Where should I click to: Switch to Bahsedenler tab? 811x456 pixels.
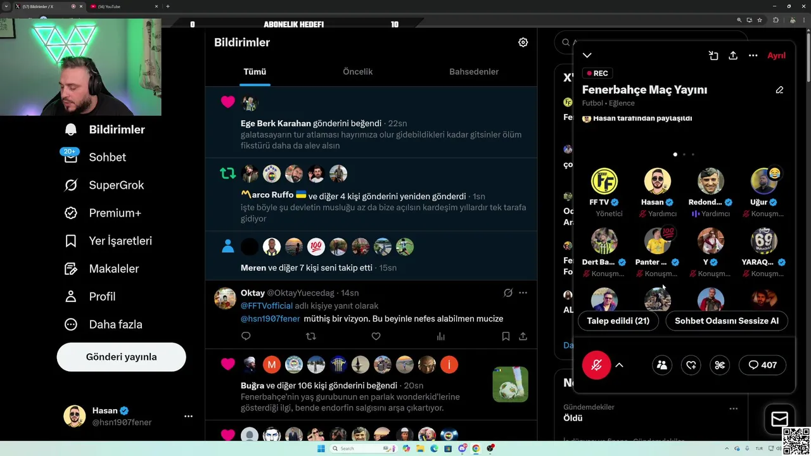pos(474,72)
